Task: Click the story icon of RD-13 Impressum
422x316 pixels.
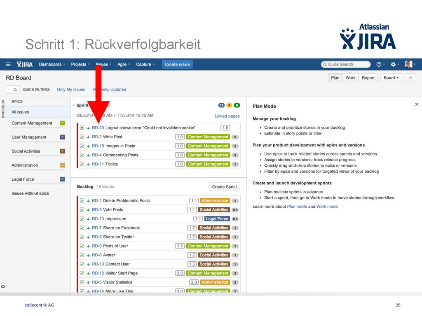Action: (x=82, y=219)
